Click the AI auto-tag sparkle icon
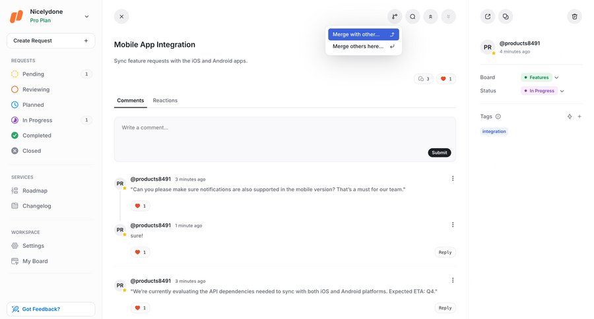This screenshot has width=594, height=319. [x=570, y=117]
